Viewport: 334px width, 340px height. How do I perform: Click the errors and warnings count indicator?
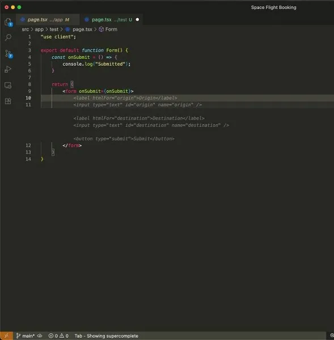[x=58, y=335]
